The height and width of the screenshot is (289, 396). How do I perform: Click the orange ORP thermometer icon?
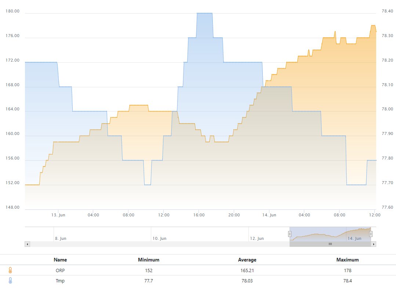pyautogui.click(x=10, y=270)
